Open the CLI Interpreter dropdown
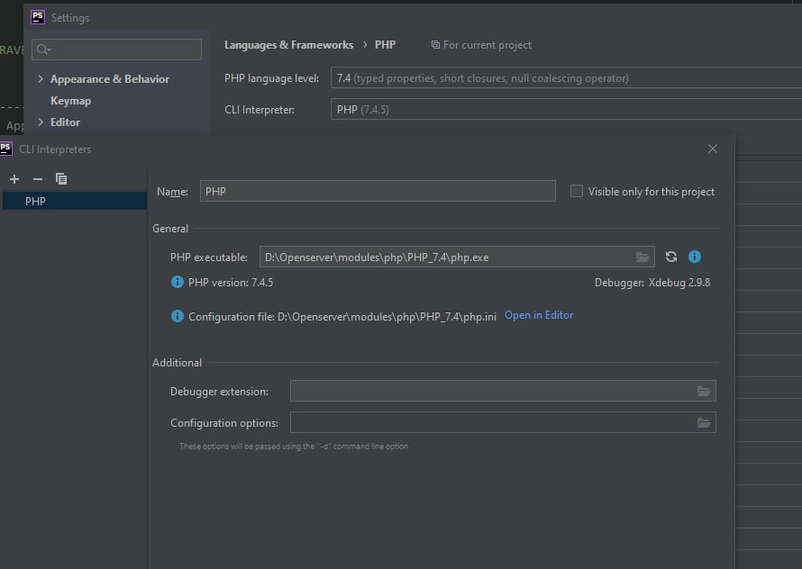The height and width of the screenshot is (569, 802). tap(566, 110)
